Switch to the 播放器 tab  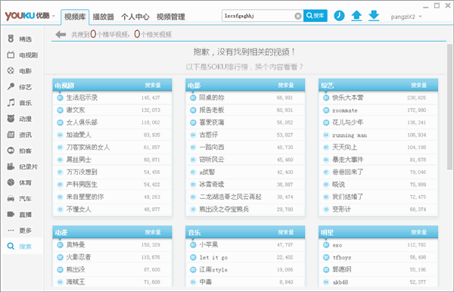coord(104,17)
